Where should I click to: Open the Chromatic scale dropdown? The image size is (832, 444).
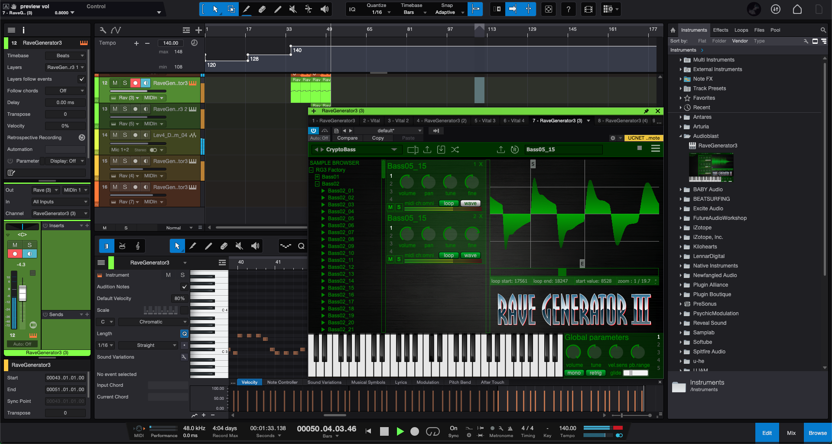point(153,322)
